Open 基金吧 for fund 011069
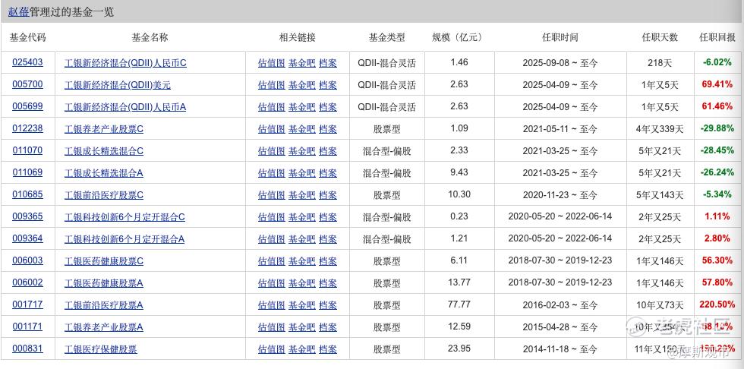Image resolution: width=744 pixels, height=369 pixels. click(302, 172)
